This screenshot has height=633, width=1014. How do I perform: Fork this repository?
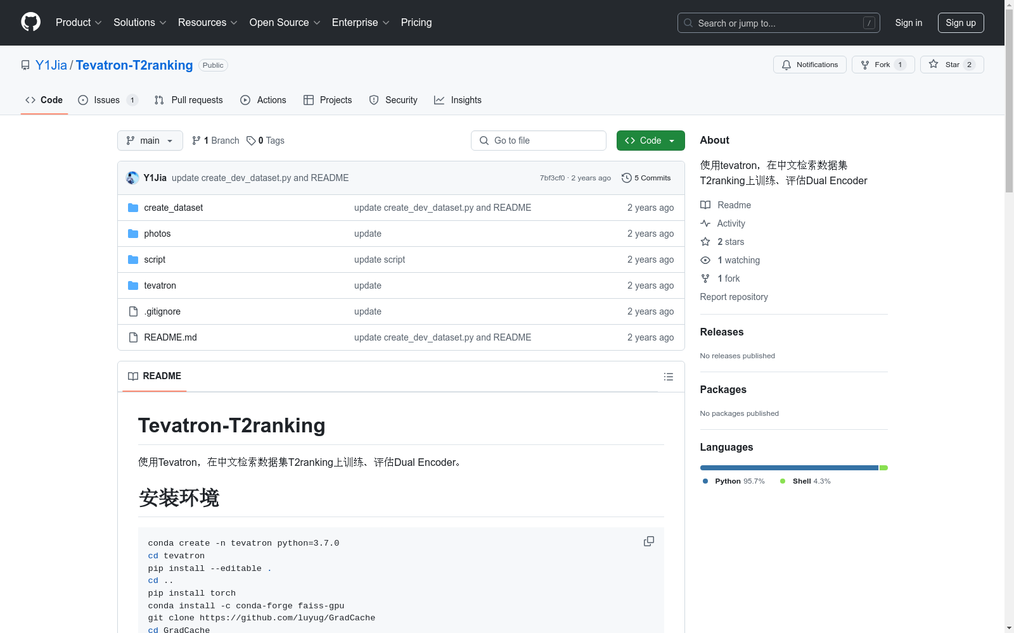click(x=883, y=65)
